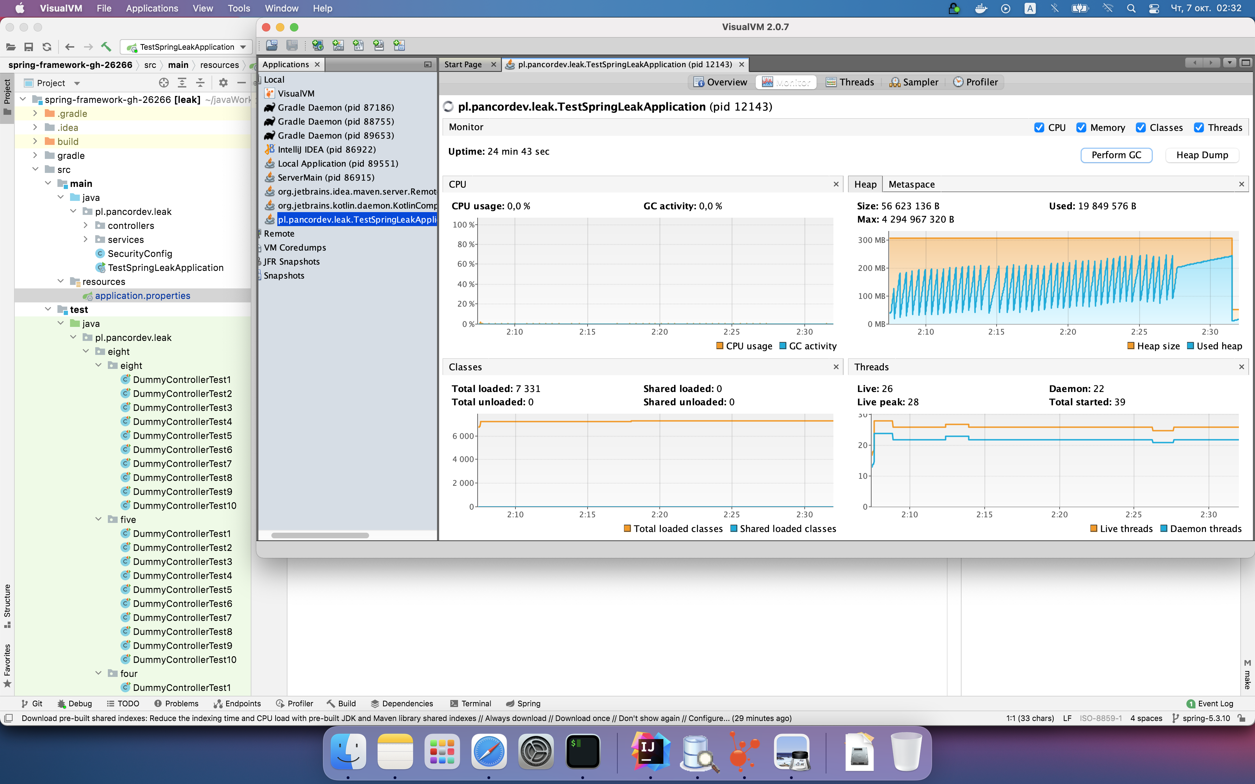Click the Perform GC button
The height and width of the screenshot is (784, 1255).
(x=1116, y=155)
